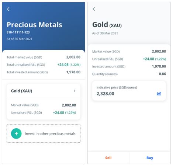Expand Gold (XAU) with the chevron arrow
The height and width of the screenshot is (167, 173).
coord(75,91)
